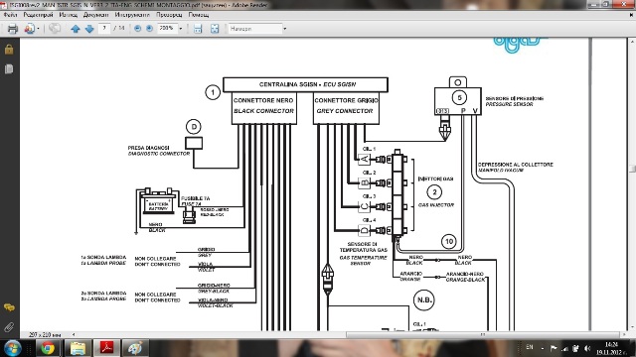Expand the find field dropdown arrow

pos(285,29)
